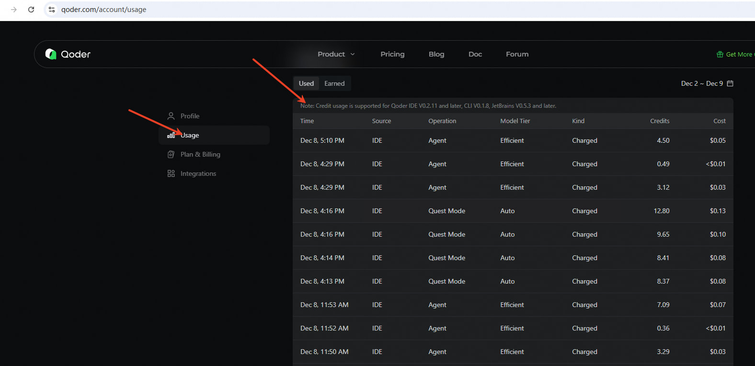Switch to the Earned tab
The image size is (755, 366).
334,83
